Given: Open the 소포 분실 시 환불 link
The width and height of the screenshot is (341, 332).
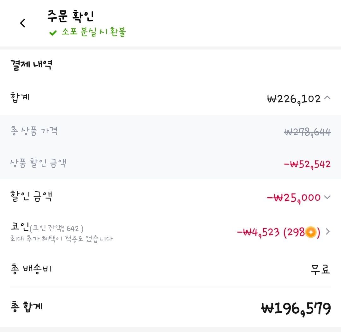Looking at the screenshot, I should pyautogui.click(x=93, y=33).
